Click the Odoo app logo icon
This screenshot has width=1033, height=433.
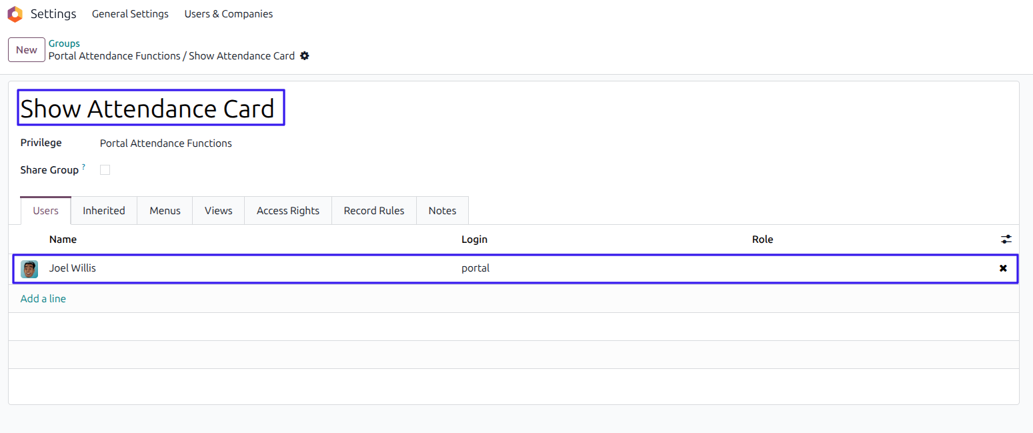[15, 14]
